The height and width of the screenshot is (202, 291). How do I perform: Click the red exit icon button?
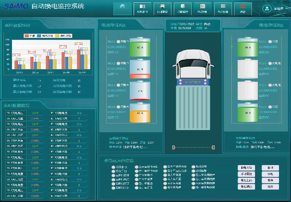click(243, 9)
